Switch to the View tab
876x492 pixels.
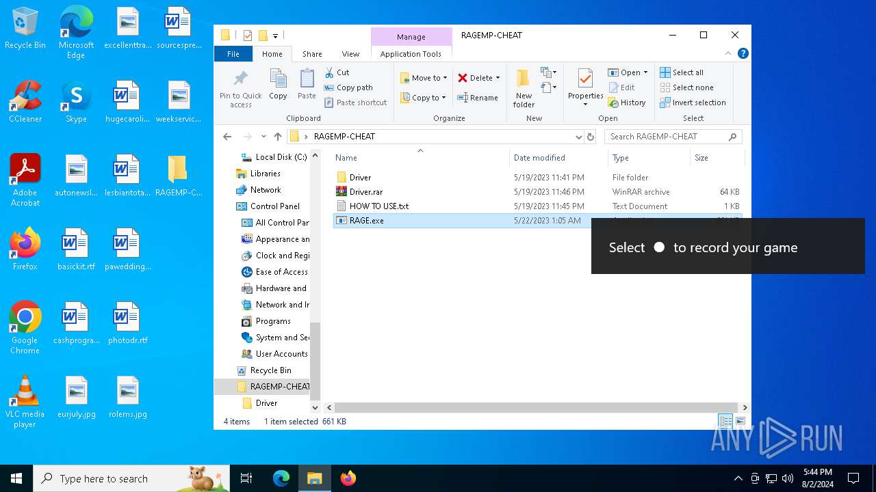tap(350, 54)
